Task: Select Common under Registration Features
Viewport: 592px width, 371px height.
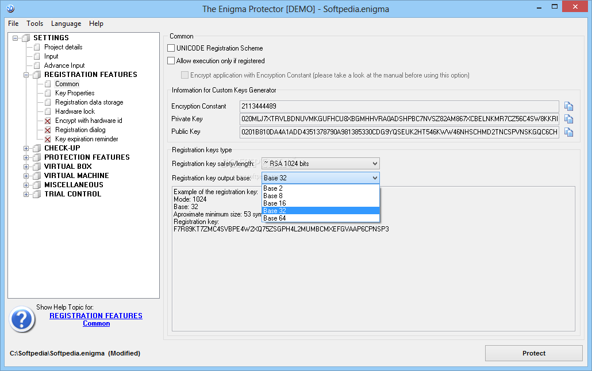Action: pos(67,84)
